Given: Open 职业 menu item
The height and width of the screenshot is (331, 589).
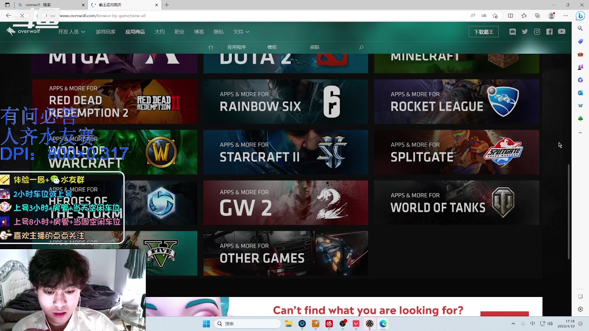Looking at the screenshot, I should [179, 32].
